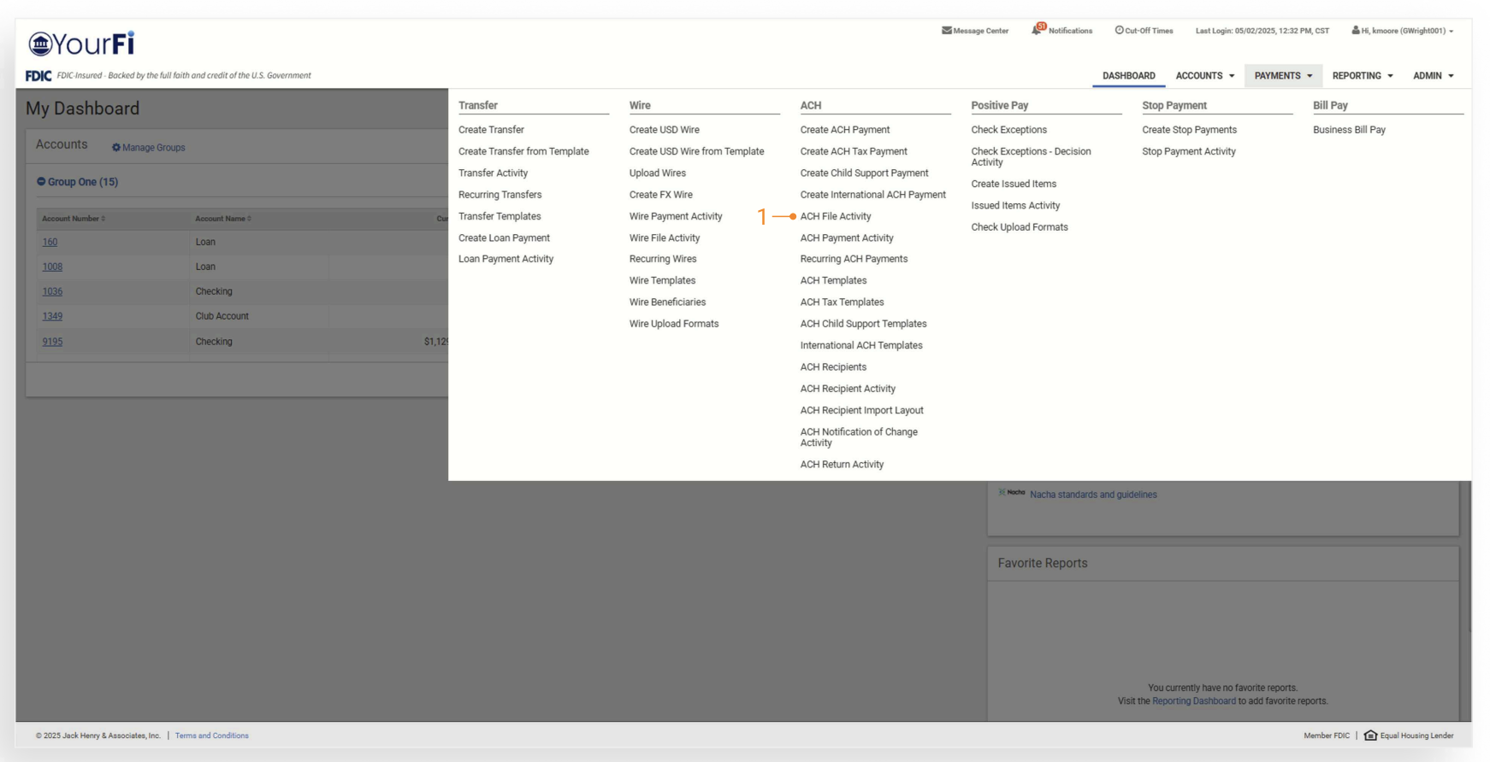The height and width of the screenshot is (762, 1490).
Task: Open the Message Center envelope icon
Action: 946,31
